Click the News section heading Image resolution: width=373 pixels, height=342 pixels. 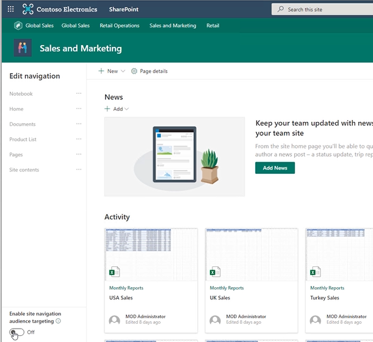click(114, 97)
